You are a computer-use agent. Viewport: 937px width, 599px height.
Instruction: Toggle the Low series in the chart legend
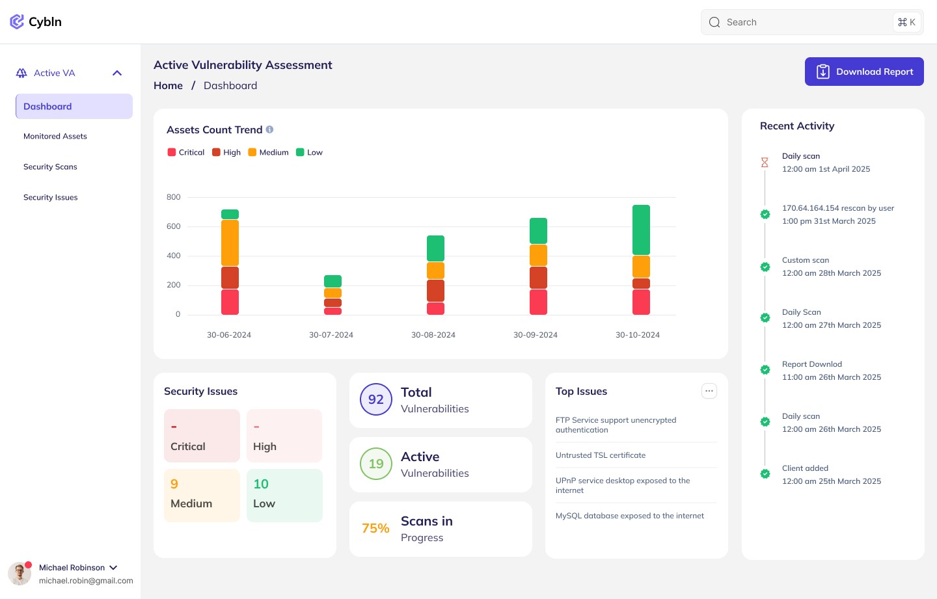[x=309, y=152]
